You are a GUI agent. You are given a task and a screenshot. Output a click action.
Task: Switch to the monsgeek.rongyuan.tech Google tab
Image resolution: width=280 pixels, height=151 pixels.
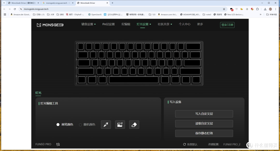coord(58,3)
